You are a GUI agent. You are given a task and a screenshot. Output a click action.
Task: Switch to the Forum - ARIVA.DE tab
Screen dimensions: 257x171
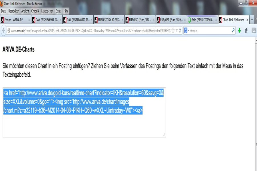pyautogui.click(x=15, y=20)
